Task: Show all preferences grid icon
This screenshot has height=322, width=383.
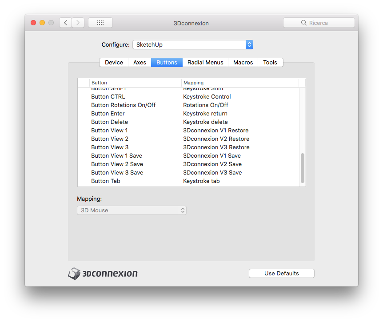Action: coord(100,23)
